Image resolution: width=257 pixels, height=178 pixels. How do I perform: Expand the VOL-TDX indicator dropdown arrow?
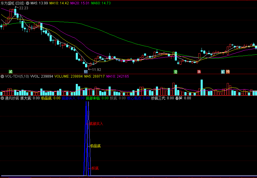(x=2, y=76)
